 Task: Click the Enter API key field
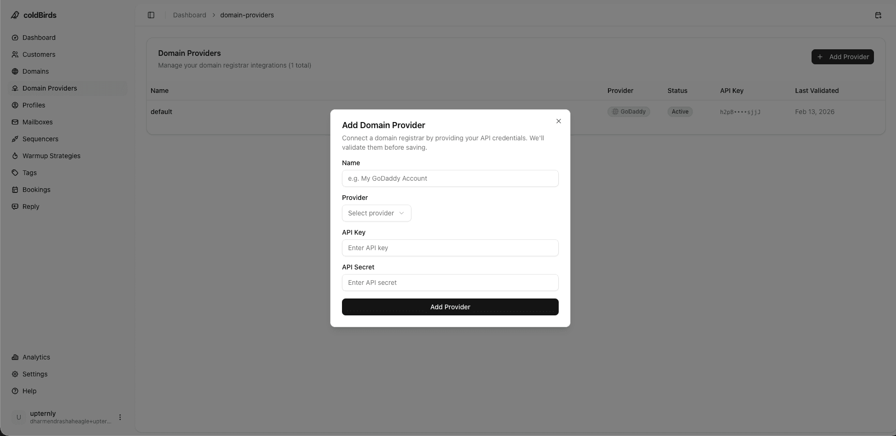coord(450,248)
